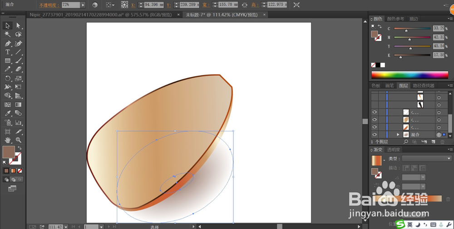Select the Pencil tool
Viewport: 454px width, 229px height.
pos(8,69)
